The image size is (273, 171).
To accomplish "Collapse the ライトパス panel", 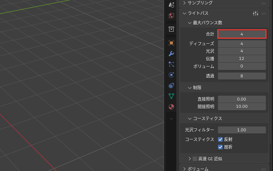I will [x=184, y=13].
